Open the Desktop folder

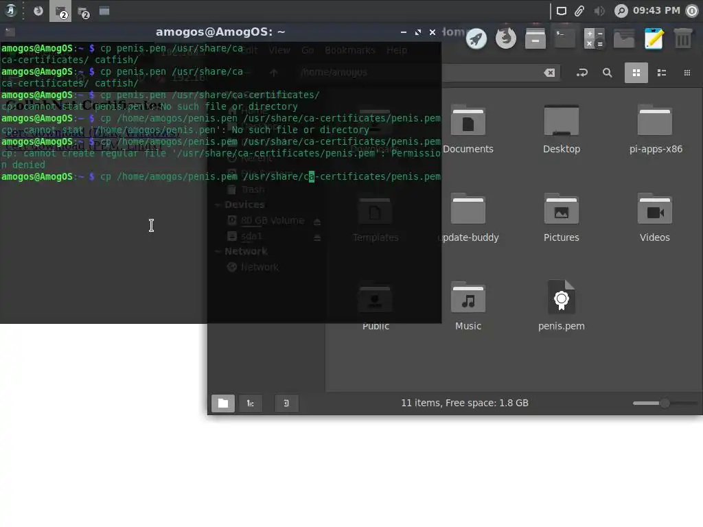point(562,130)
